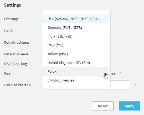Click the Locale setting label

(x=9, y=31)
